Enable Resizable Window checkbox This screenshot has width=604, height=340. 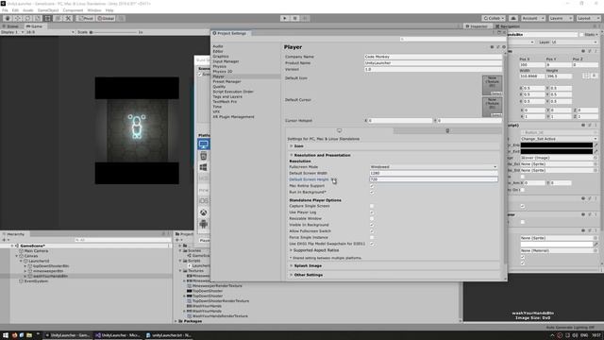click(x=372, y=218)
